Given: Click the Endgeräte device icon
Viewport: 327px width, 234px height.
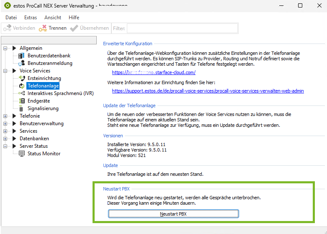Looking at the screenshot, I should [x=22, y=101].
